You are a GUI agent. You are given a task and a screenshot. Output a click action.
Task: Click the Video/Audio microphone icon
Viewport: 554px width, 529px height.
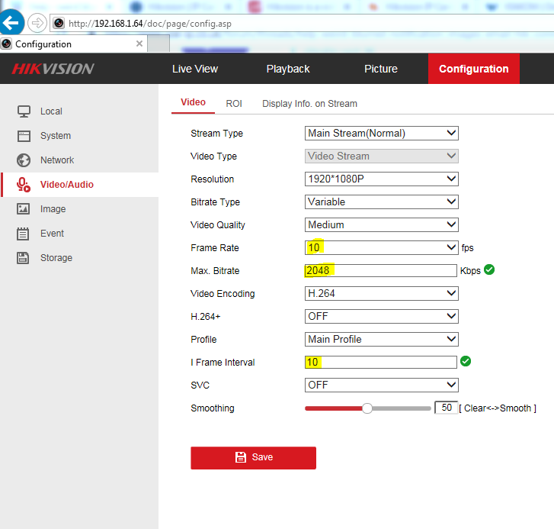tap(24, 185)
